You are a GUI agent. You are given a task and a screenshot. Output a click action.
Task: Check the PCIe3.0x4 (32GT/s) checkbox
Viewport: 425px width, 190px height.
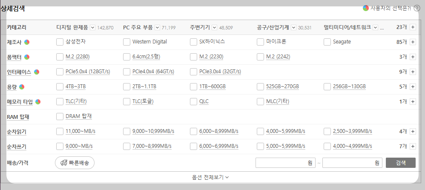193,72
